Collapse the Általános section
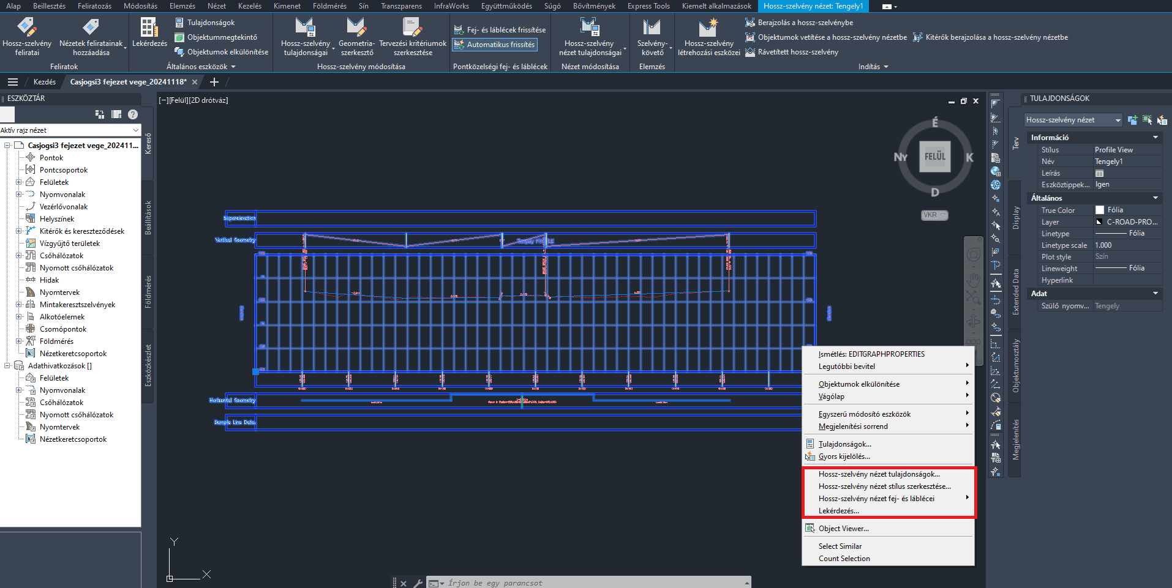The width and height of the screenshot is (1172, 588). click(1155, 198)
